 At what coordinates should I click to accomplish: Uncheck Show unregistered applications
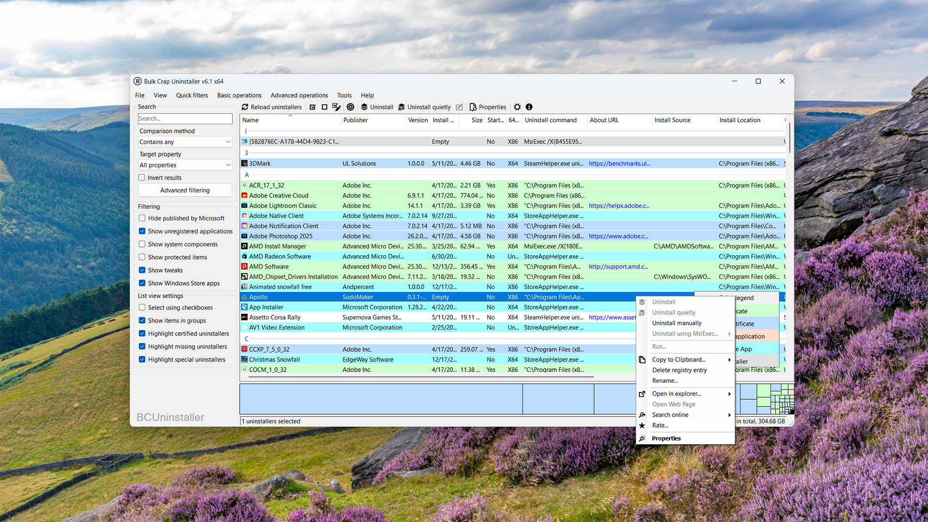142,231
